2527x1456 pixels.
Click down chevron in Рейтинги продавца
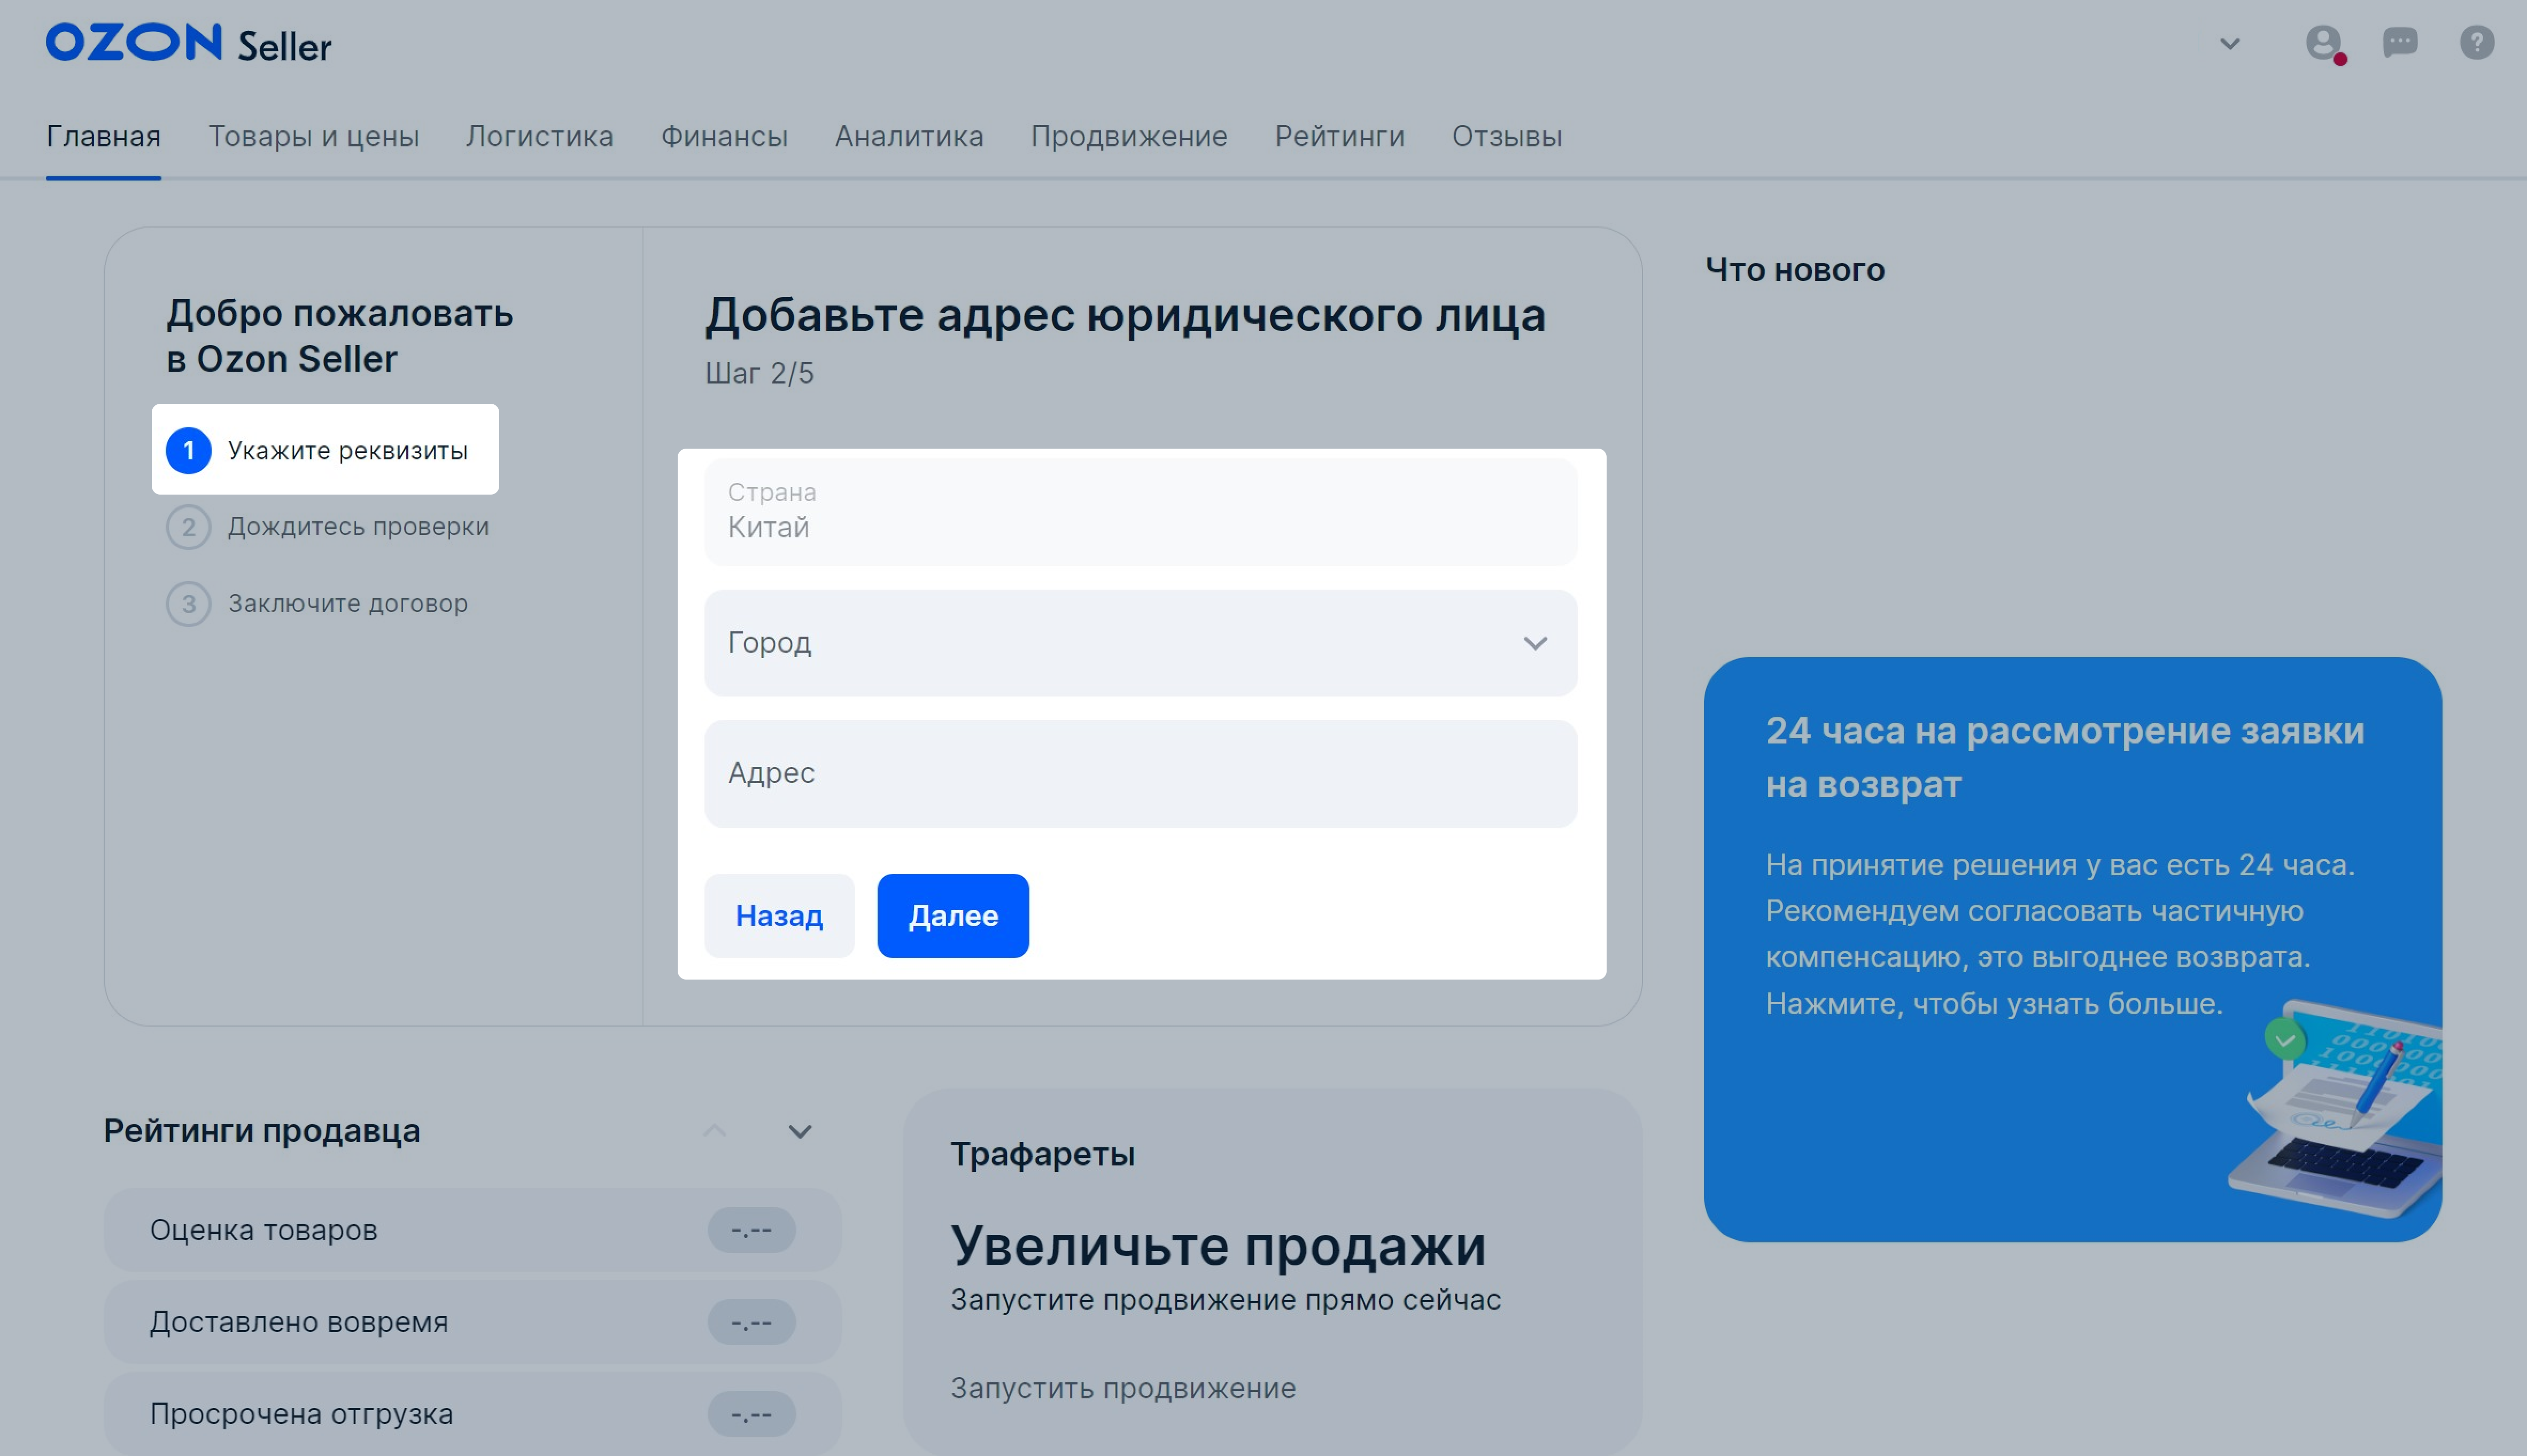pos(800,1131)
